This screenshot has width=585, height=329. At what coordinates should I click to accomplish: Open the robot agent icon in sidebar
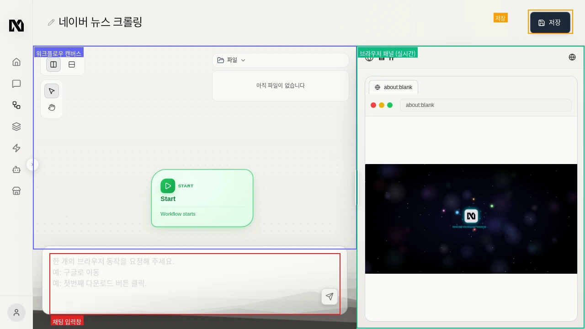(x=16, y=170)
